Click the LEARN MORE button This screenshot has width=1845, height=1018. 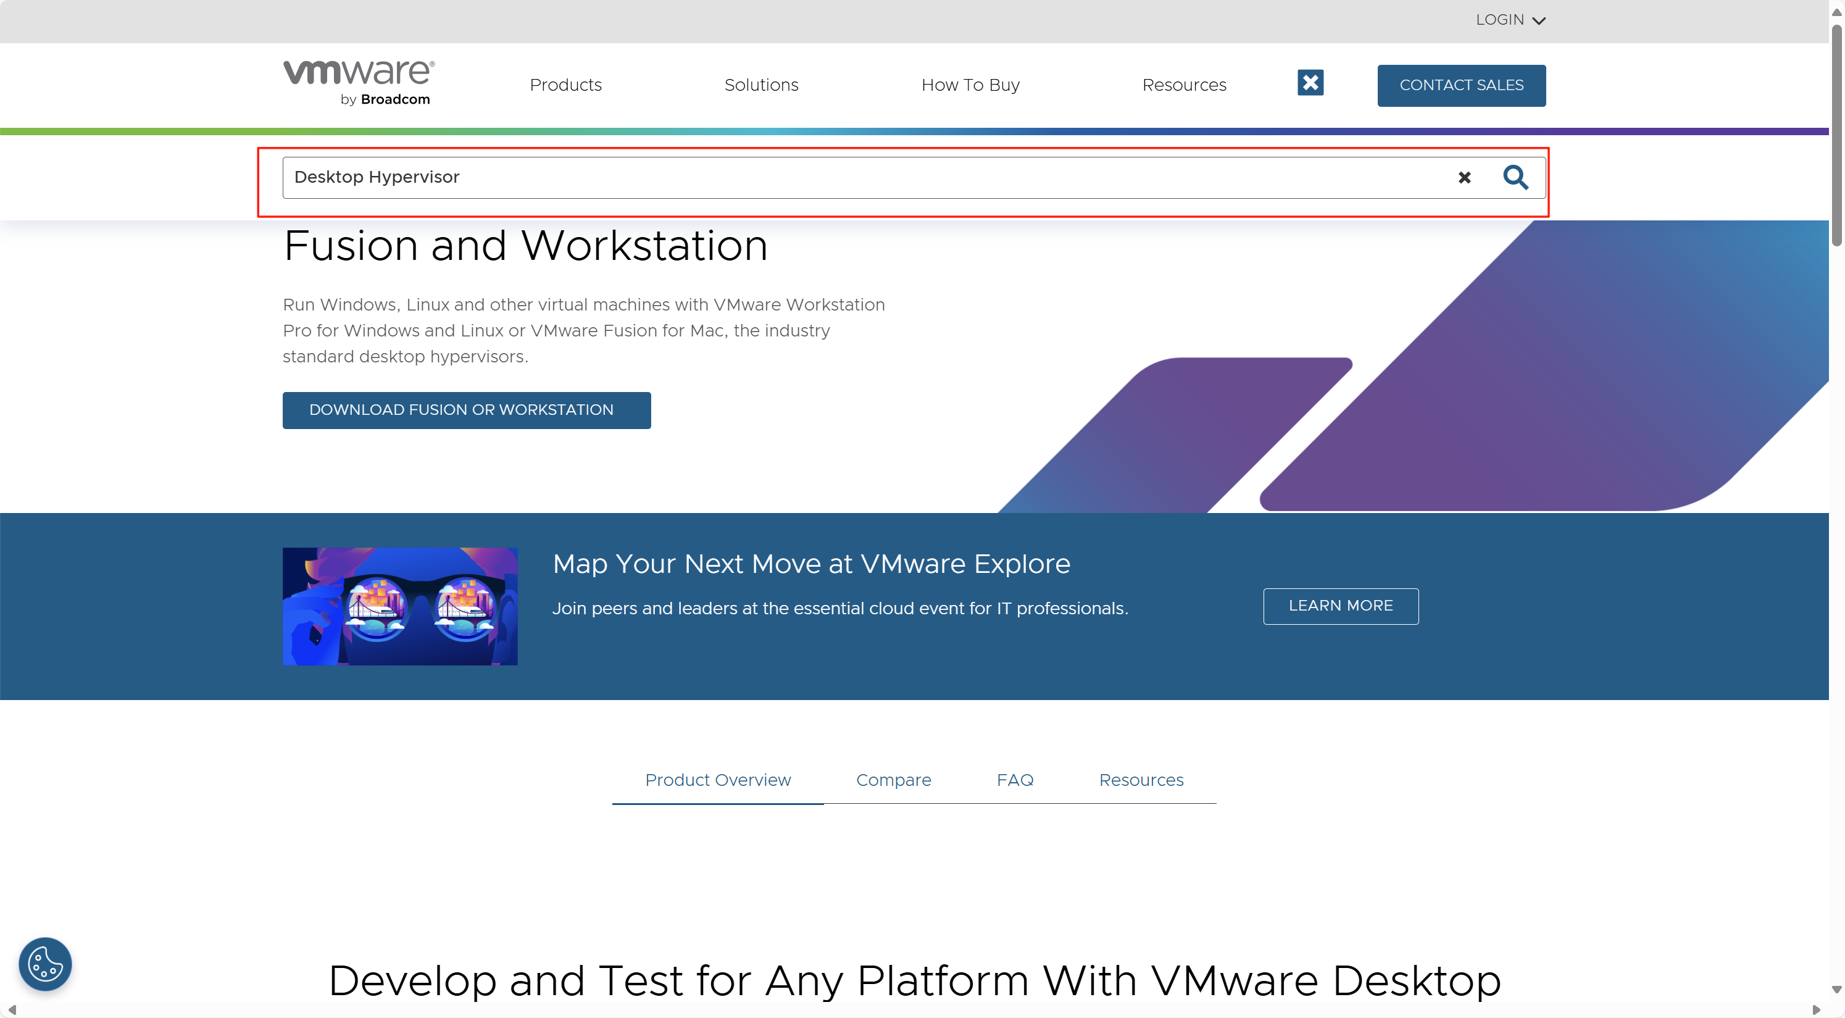click(1340, 606)
